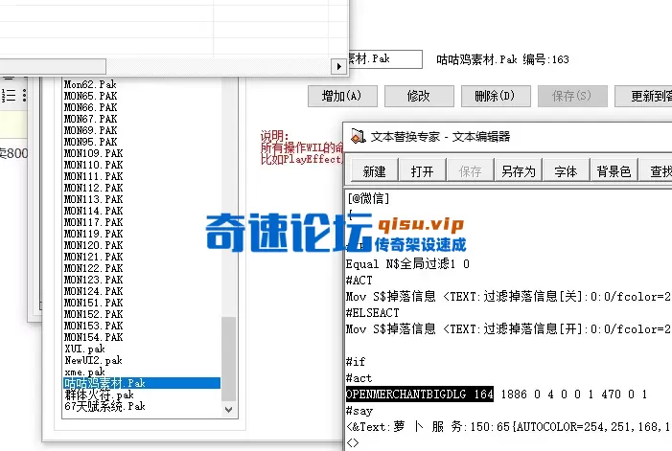The image size is (672, 451).
Task: Click the 咕咕鸡素材.Pak 编号:163 label
Action: [x=502, y=59]
